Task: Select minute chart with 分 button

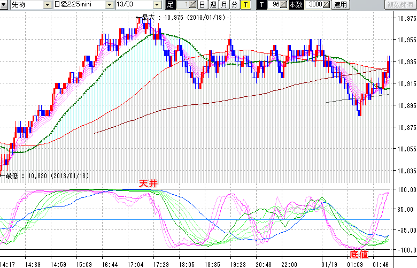Action: coord(234,5)
